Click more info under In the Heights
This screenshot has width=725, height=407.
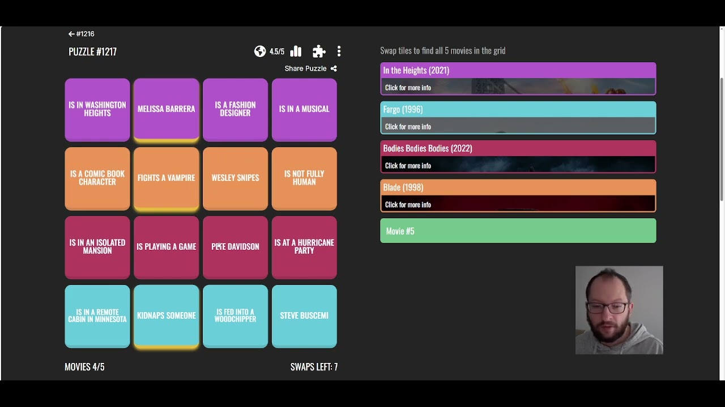tap(408, 88)
